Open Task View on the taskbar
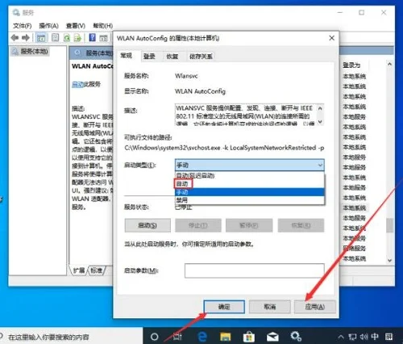The width and height of the screenshot is (403, 344). pyautogui.click(x=177, y=337)
